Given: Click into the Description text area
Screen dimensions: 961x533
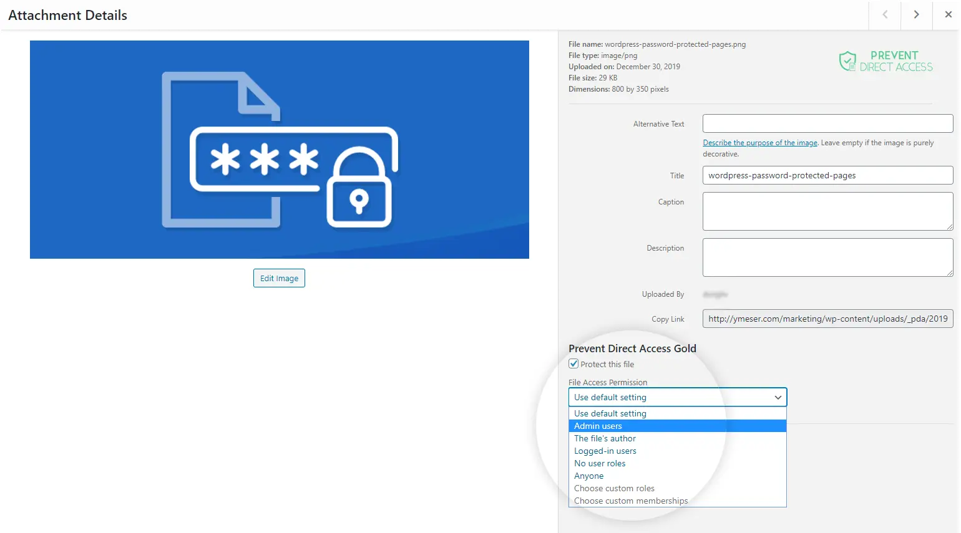Looking at the screenshot, I should tap(827, 257).
